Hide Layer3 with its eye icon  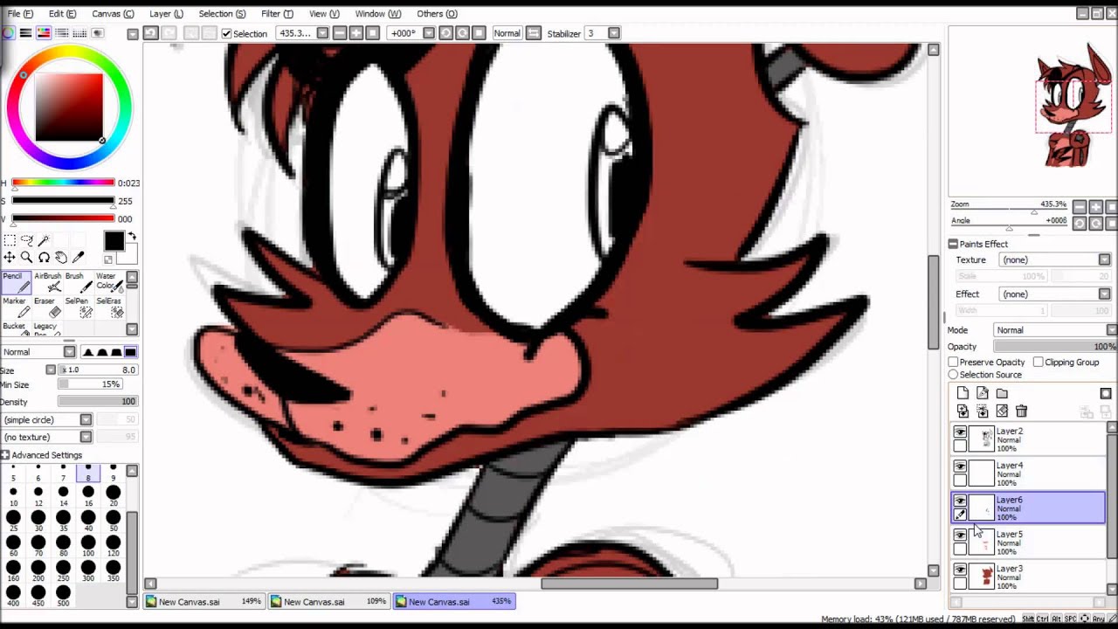coord(960,570)
